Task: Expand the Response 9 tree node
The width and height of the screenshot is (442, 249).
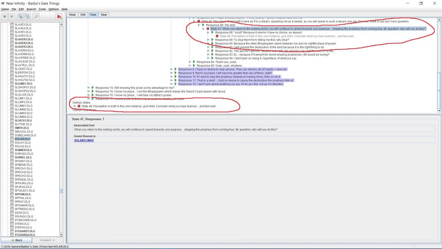Action: point(171,73)
